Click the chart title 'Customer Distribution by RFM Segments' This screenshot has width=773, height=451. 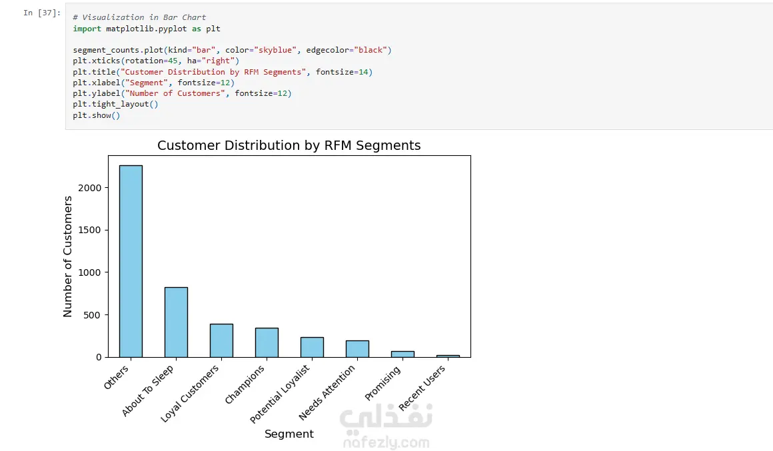[289, 145]
